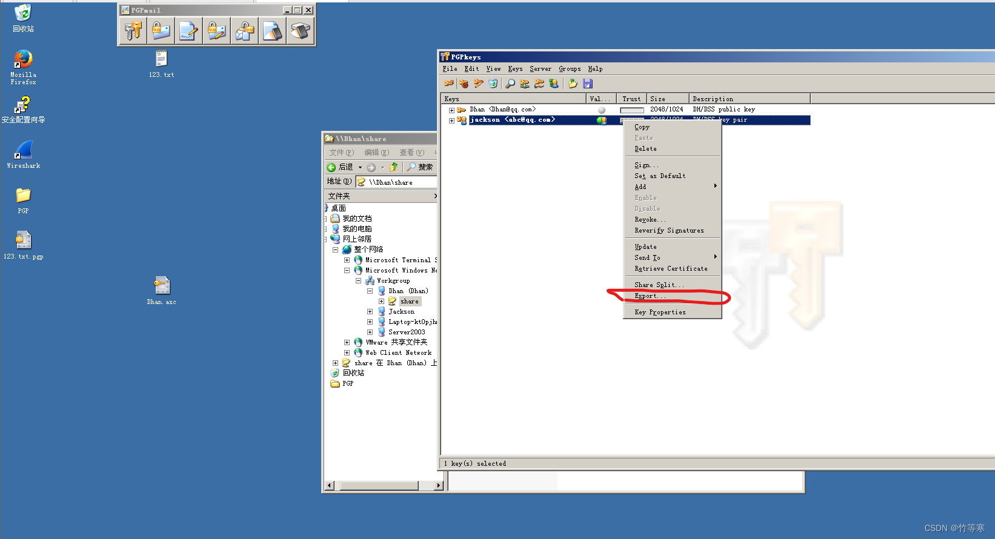The width and height of the screenshot is (995, 539).
Task: Click the Up folder icon in the explorer toolbar
Action: (394, 167)
